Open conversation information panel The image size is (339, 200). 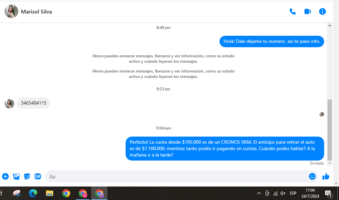(x=322, y=11)
